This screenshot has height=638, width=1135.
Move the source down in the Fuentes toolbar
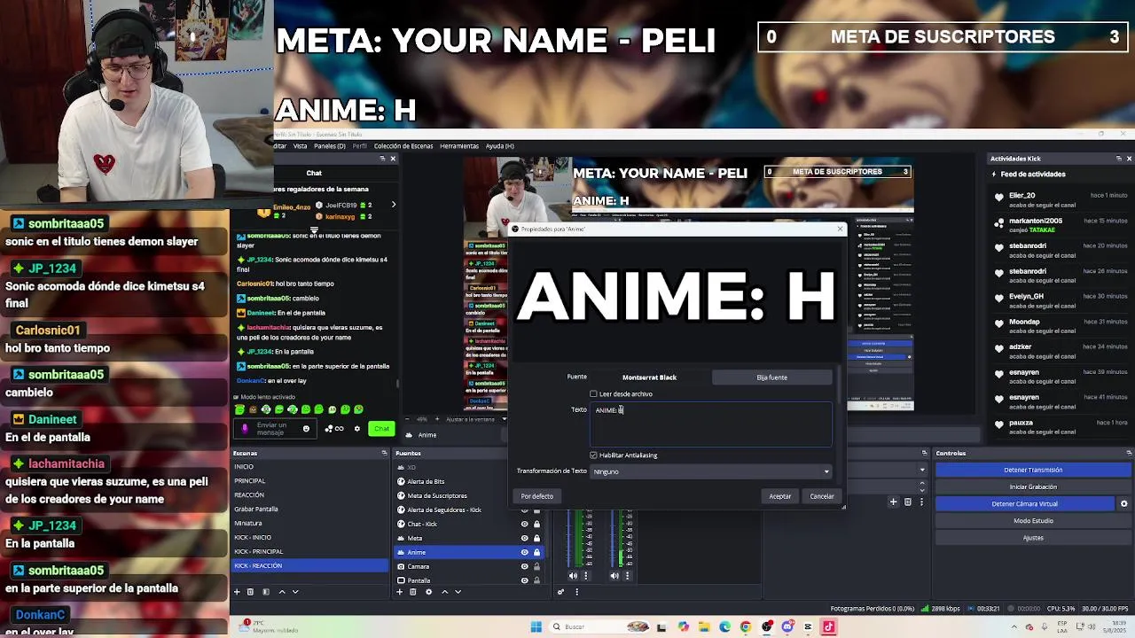(x=458, y=592)
